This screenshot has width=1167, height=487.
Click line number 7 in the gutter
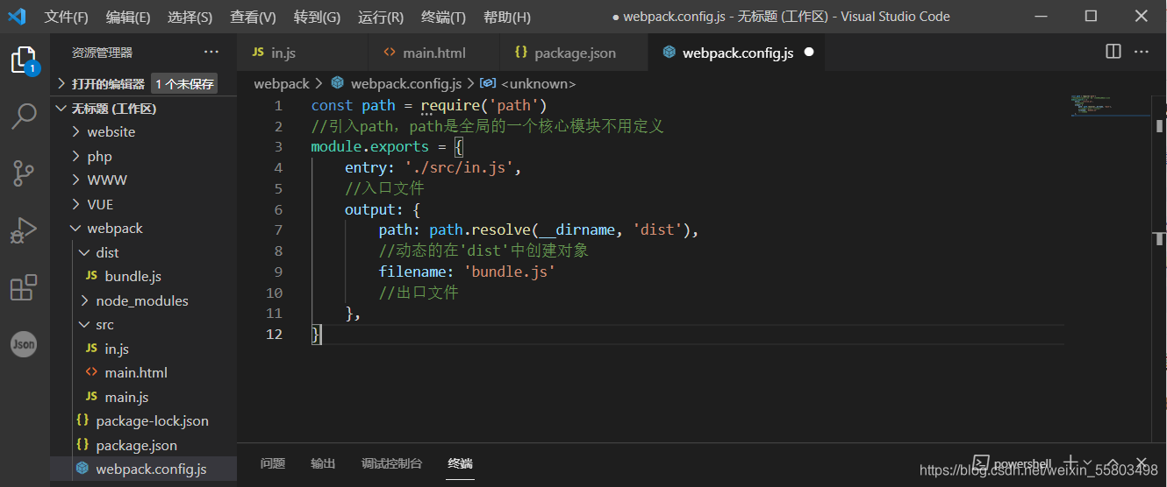click(x=278, y=229)
